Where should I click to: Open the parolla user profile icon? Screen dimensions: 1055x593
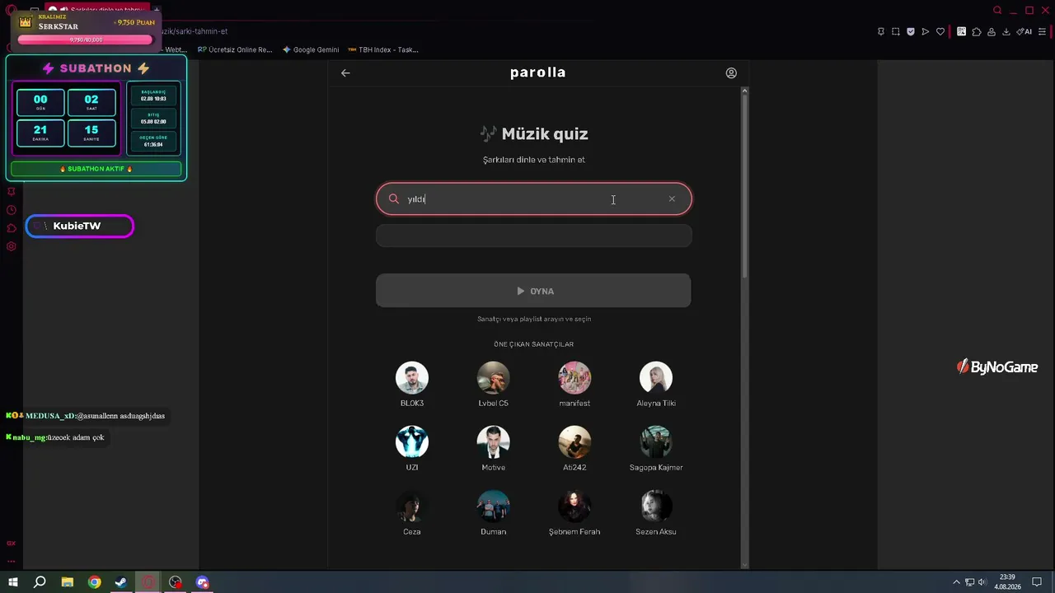pyautogui.click(x=731, y=72)
